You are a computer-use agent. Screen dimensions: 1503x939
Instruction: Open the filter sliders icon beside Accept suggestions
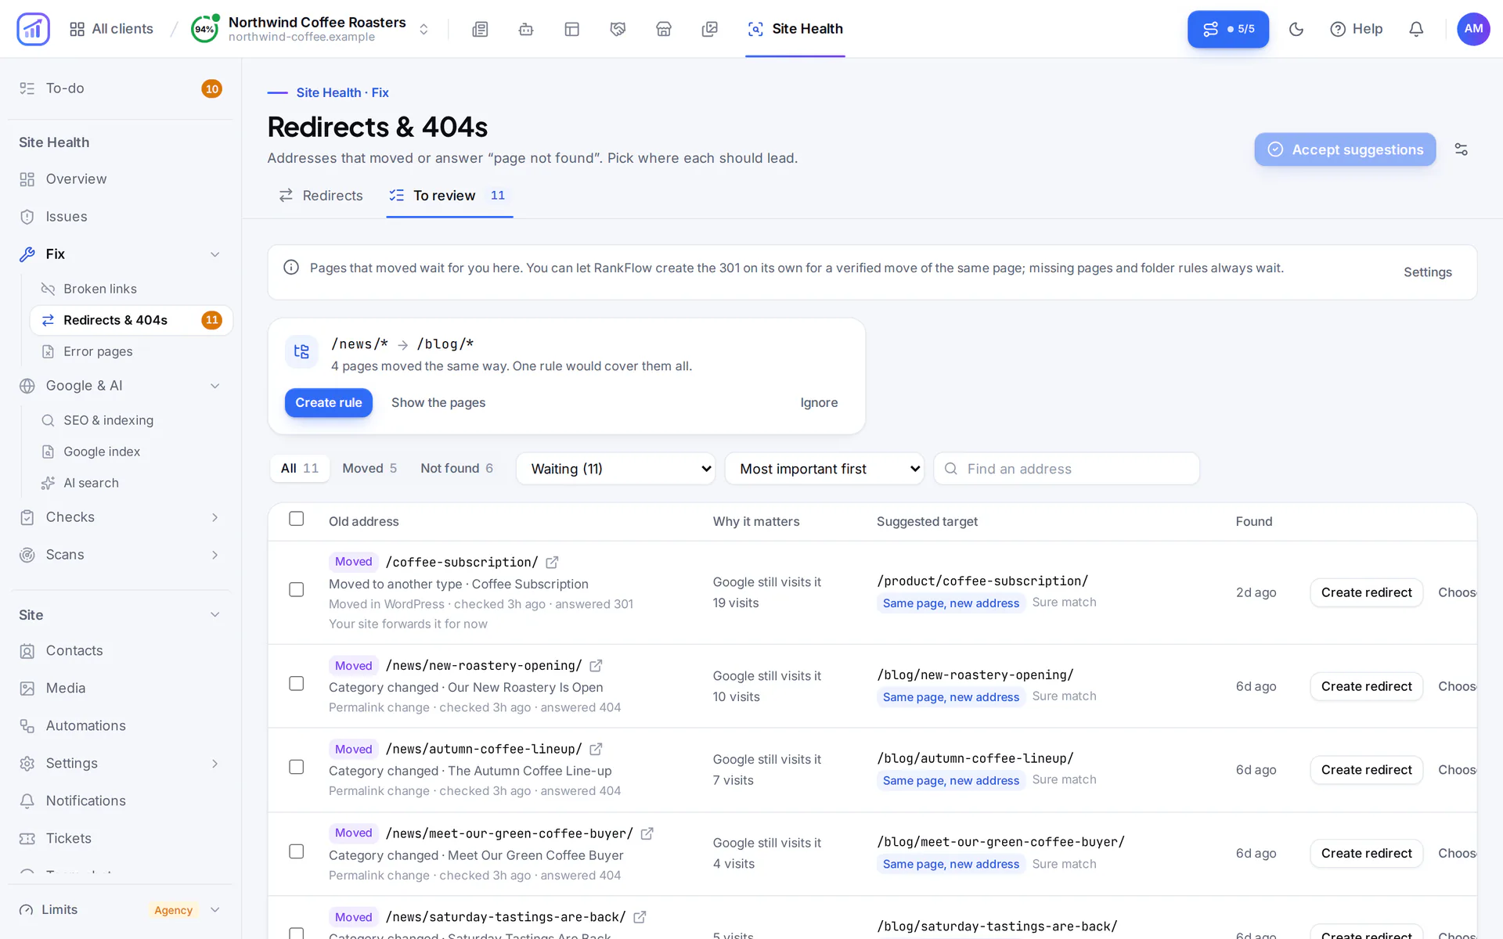pos(1461,149)
